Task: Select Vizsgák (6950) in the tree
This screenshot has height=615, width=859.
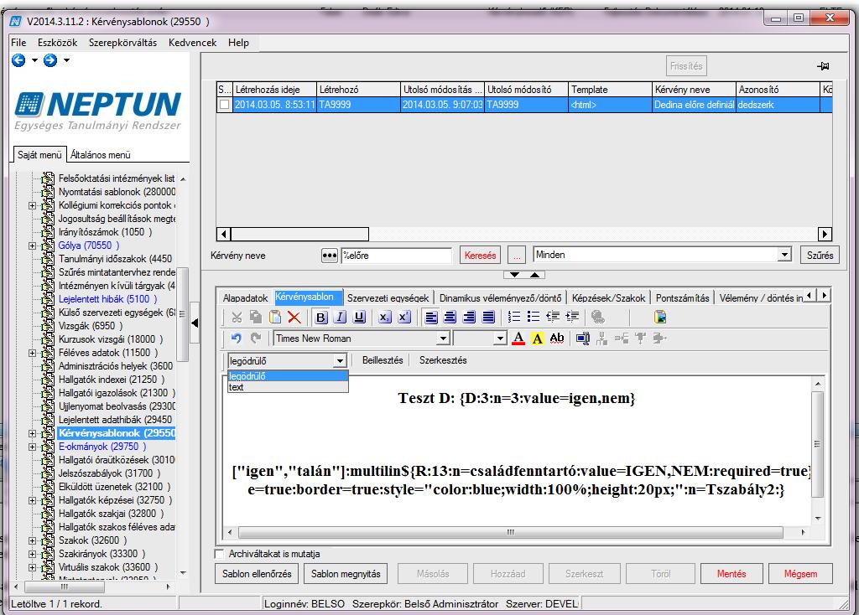Action: click(x=89, y=326)
